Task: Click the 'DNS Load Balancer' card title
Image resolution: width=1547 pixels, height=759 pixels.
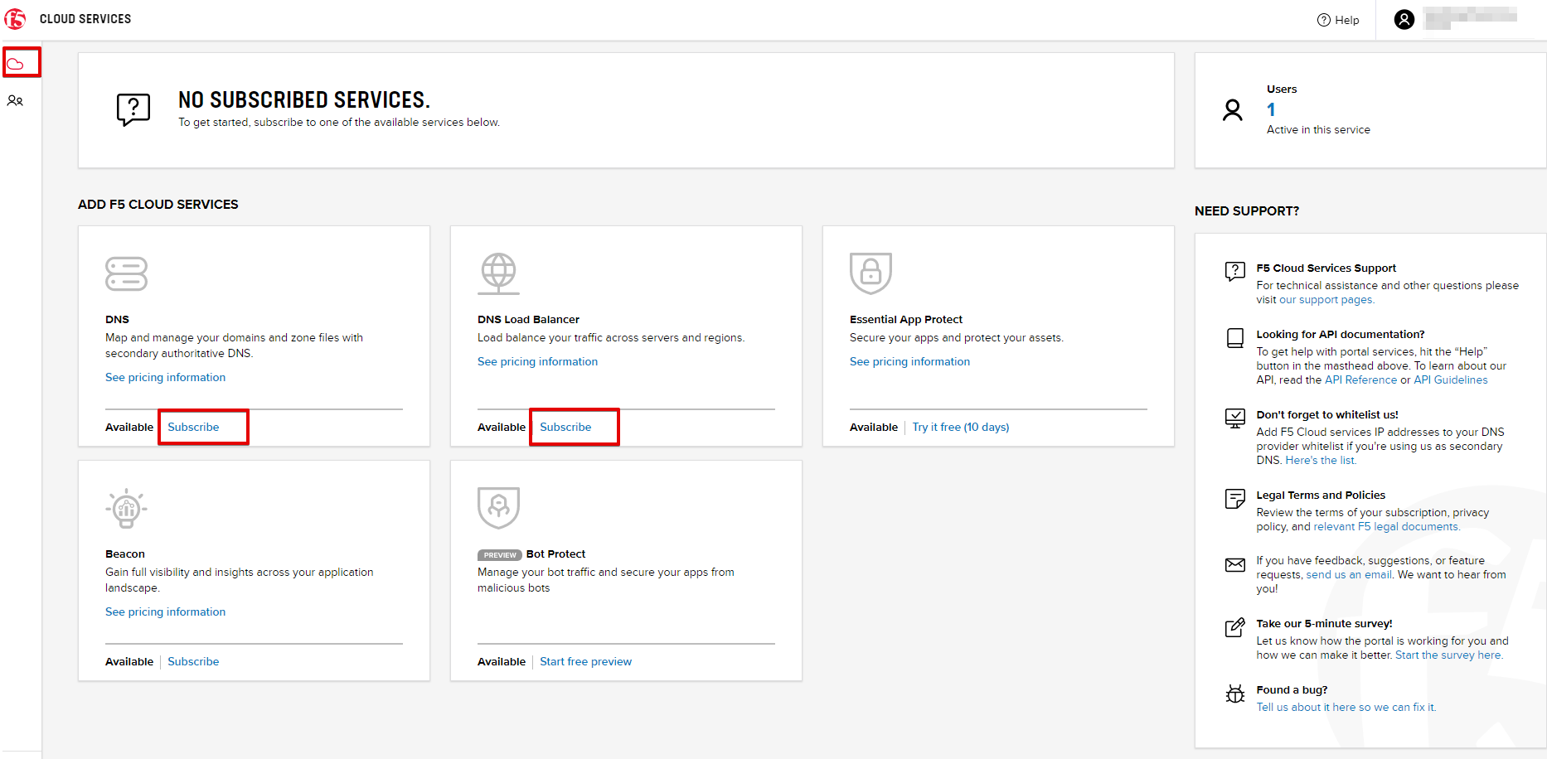Action: (x=528, y=319)
